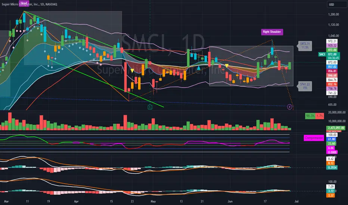Screen dimensions: 348x205
Task: Open the USD currency selector
Action: coord(336,4)
